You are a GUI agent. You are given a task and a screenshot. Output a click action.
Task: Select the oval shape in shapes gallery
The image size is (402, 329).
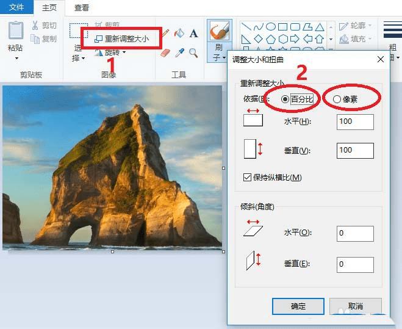270,26
